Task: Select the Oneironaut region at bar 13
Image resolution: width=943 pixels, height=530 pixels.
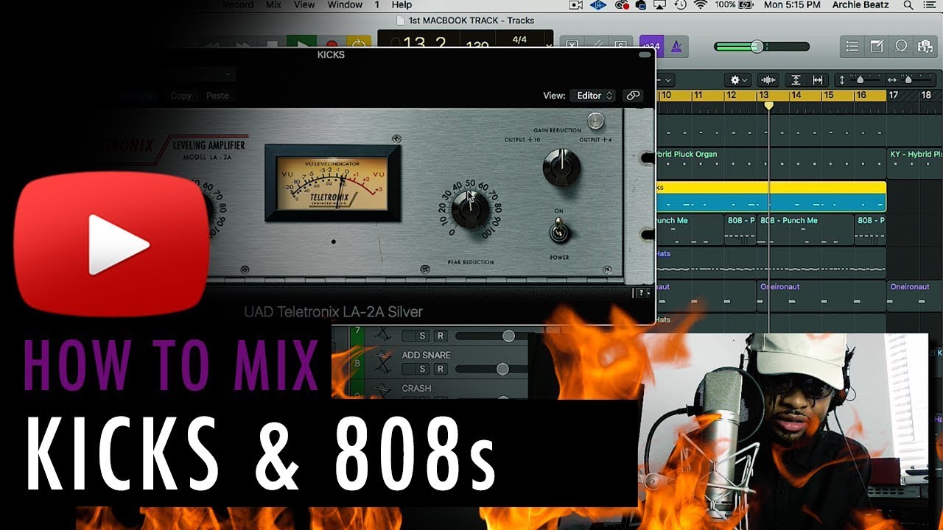Action: click(821, 295)
